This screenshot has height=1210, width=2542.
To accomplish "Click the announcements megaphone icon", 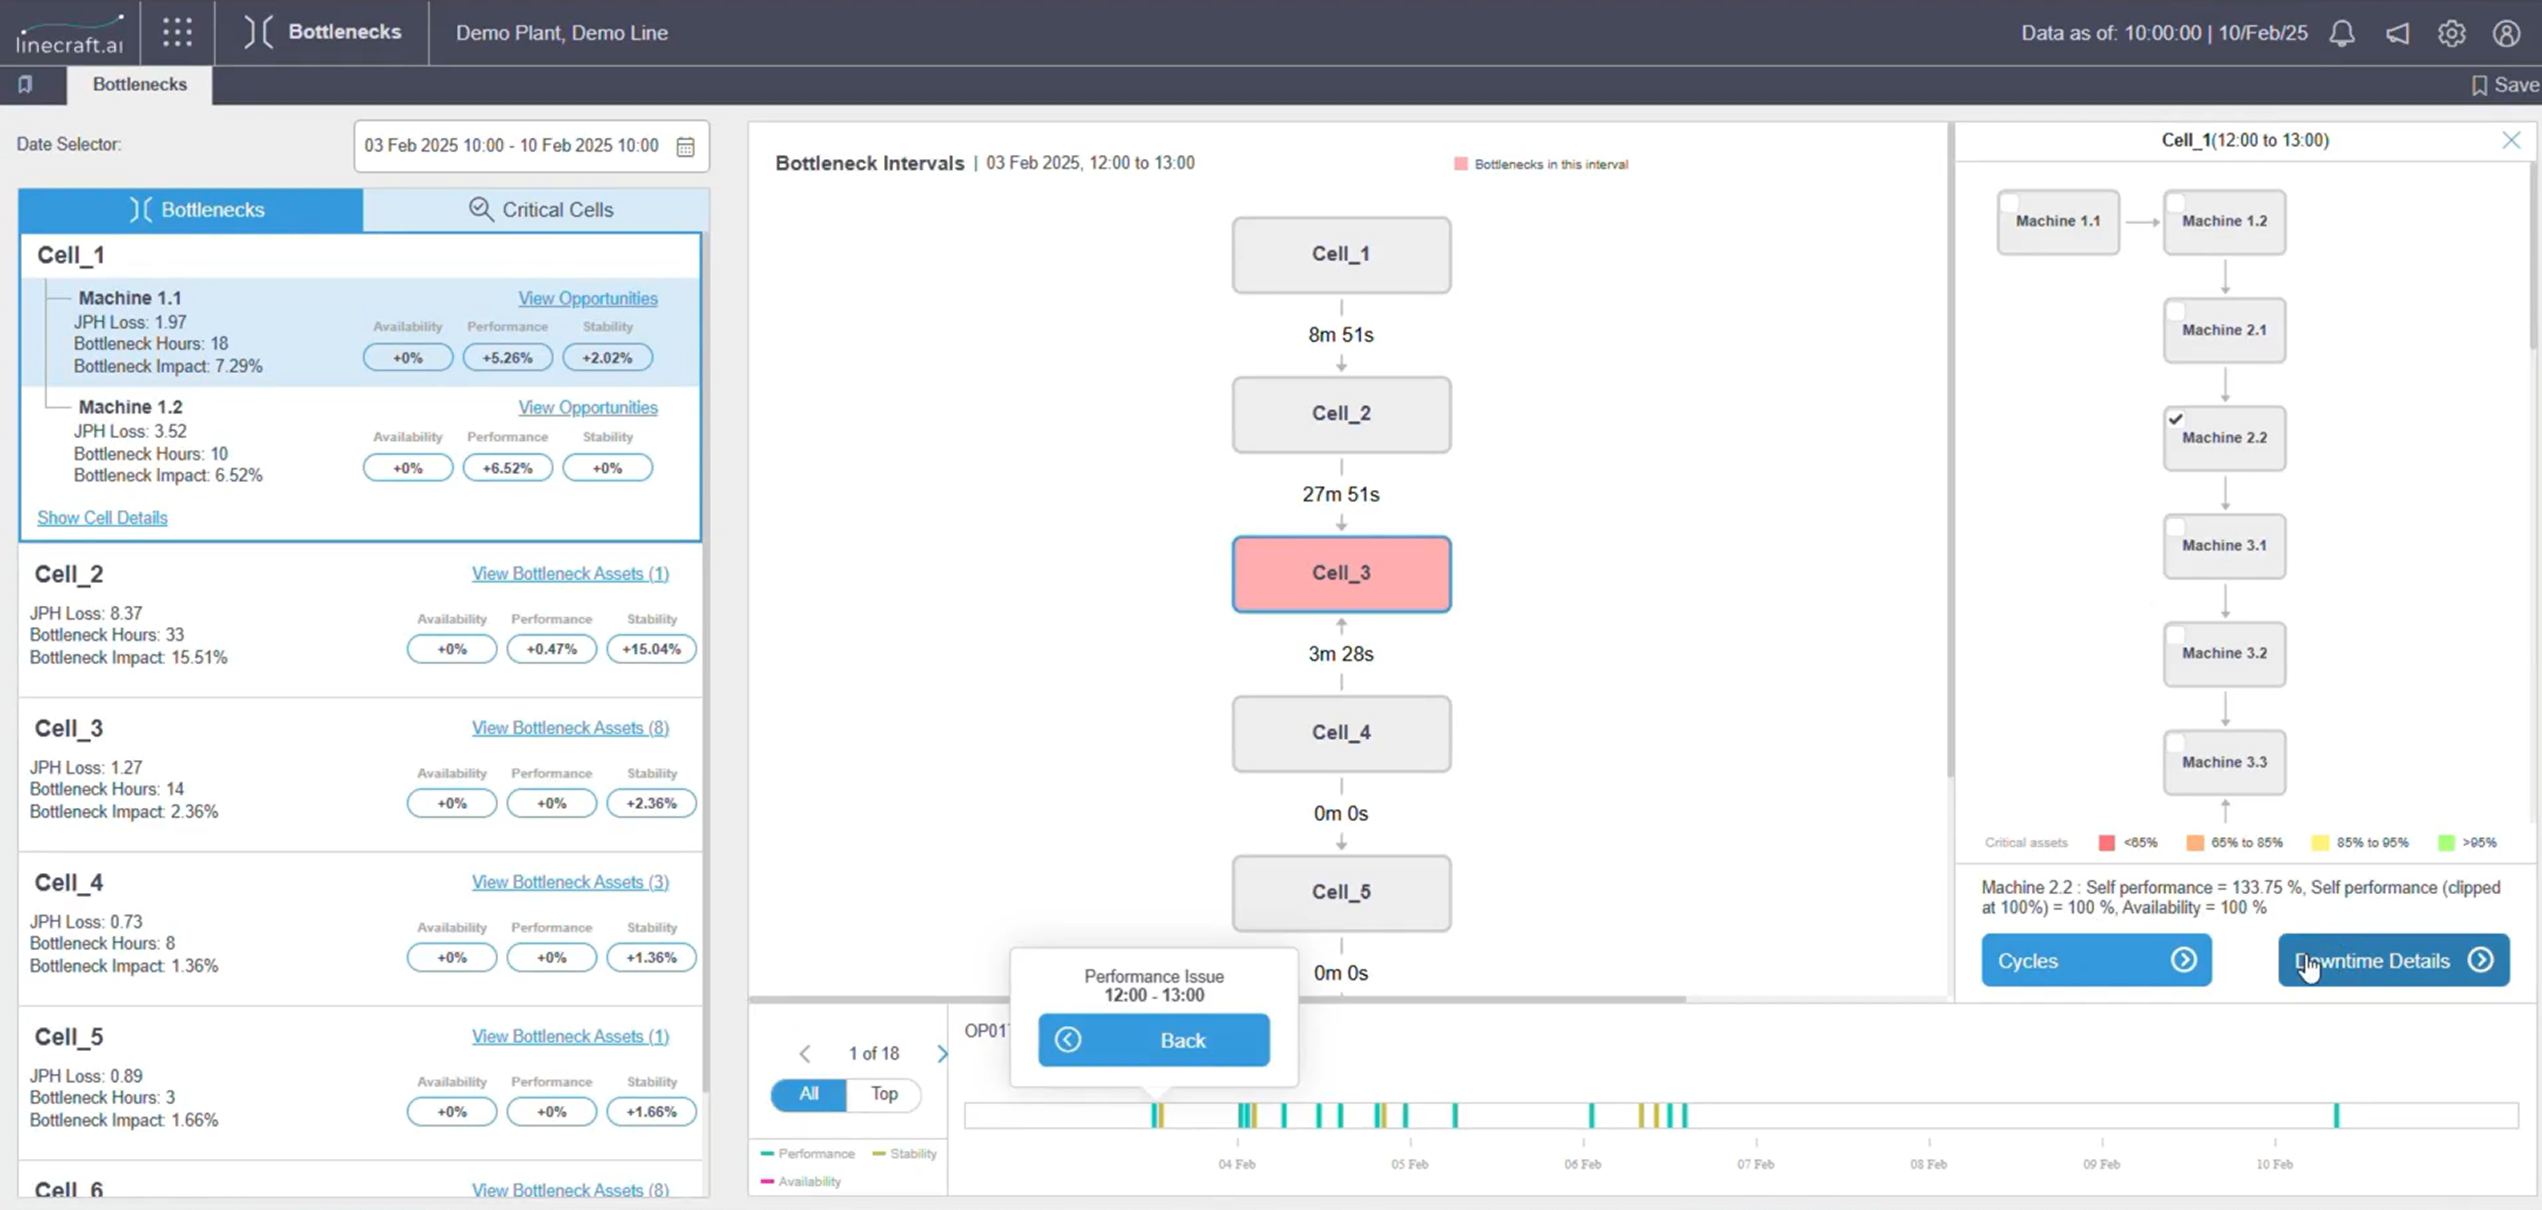I will tap(2398, 33).
